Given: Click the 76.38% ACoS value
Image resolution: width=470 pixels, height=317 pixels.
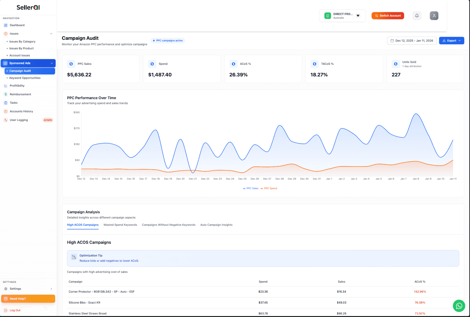Looking at the screenshot, I should 420,303.
